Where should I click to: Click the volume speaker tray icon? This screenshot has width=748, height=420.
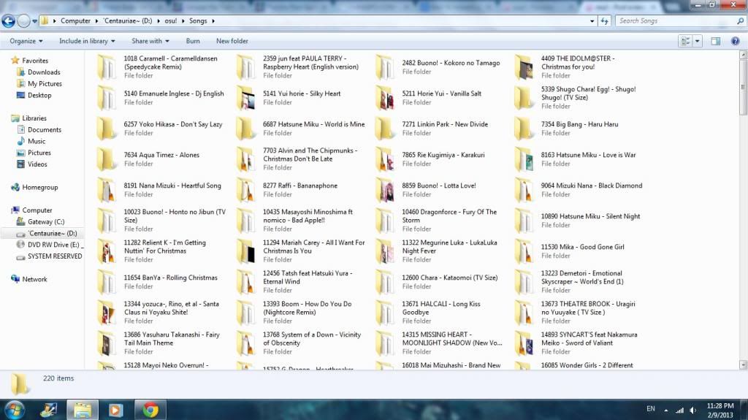coord(692,410)
